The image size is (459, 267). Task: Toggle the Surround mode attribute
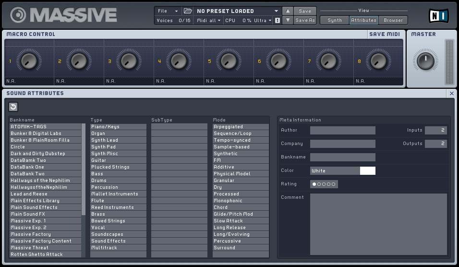coord(241,248)
